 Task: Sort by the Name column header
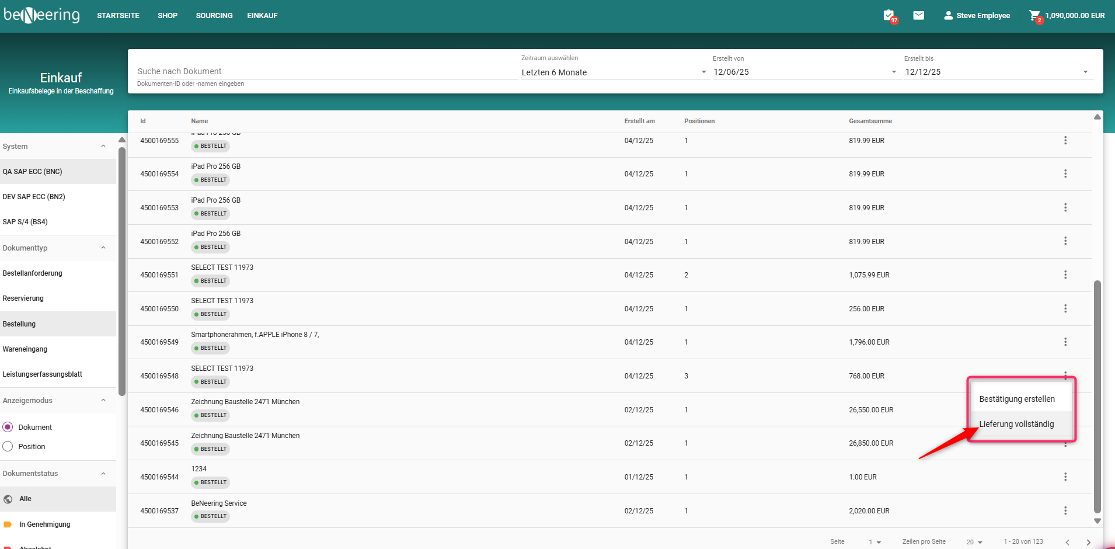200,121
